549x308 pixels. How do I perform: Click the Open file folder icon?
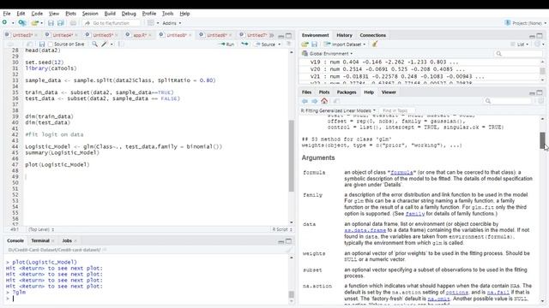[x=34, y=23]
